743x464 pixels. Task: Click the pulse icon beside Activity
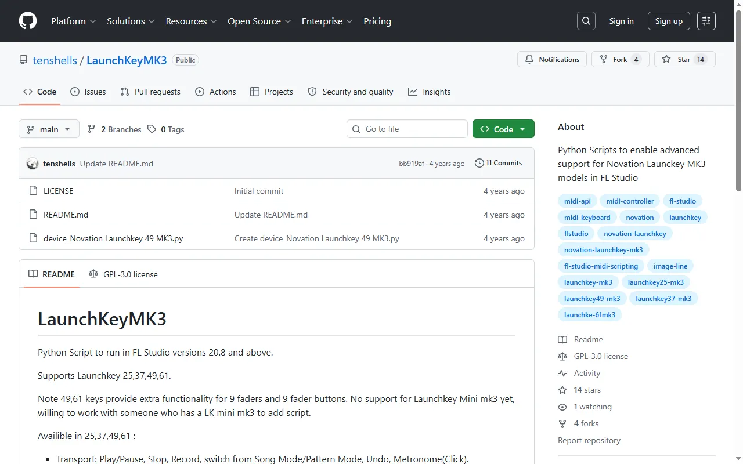[562, 374]
